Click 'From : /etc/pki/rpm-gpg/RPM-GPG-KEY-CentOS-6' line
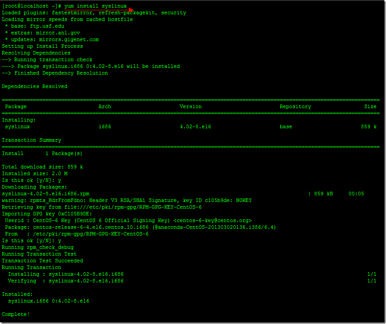Viewport: 386px width, 324px height. pos(77,234)
